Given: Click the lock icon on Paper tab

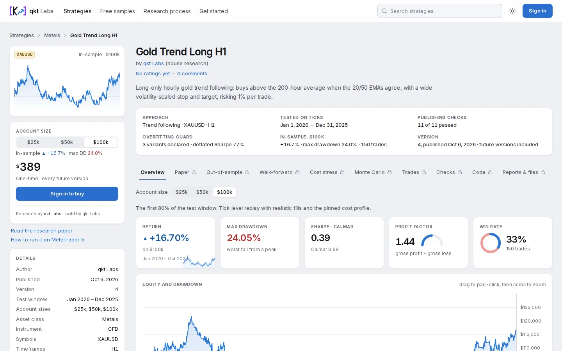Looking at the screenshot, I should pyautogui.click(x=194, y=172).
